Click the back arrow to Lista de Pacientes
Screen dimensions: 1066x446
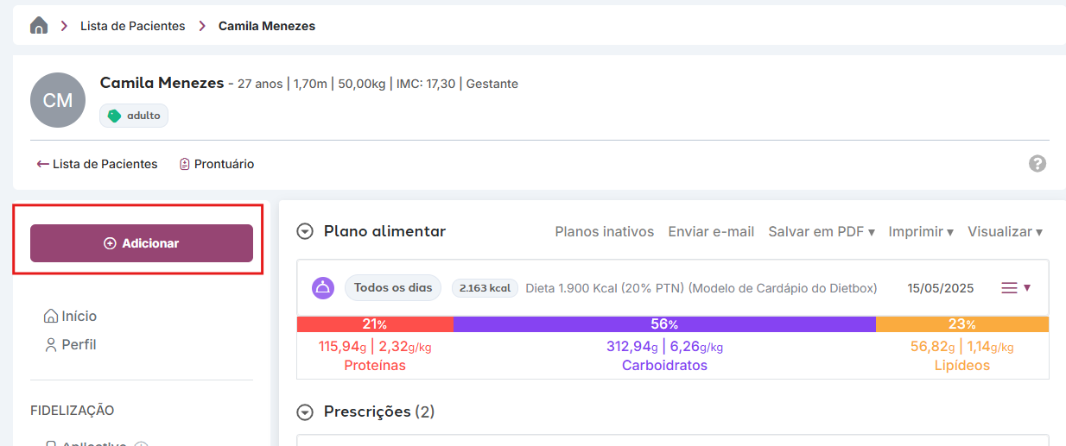(x=42, y=164)
